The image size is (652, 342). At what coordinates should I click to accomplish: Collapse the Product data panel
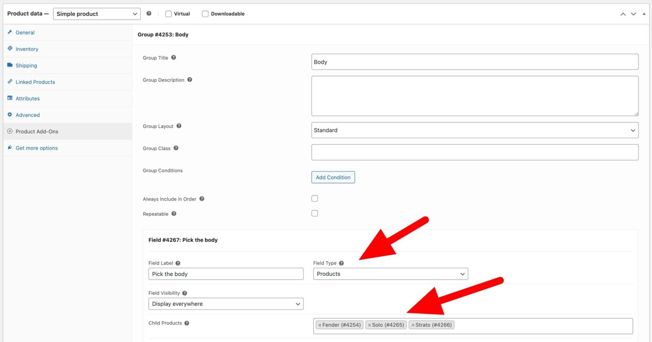point(644,14)
